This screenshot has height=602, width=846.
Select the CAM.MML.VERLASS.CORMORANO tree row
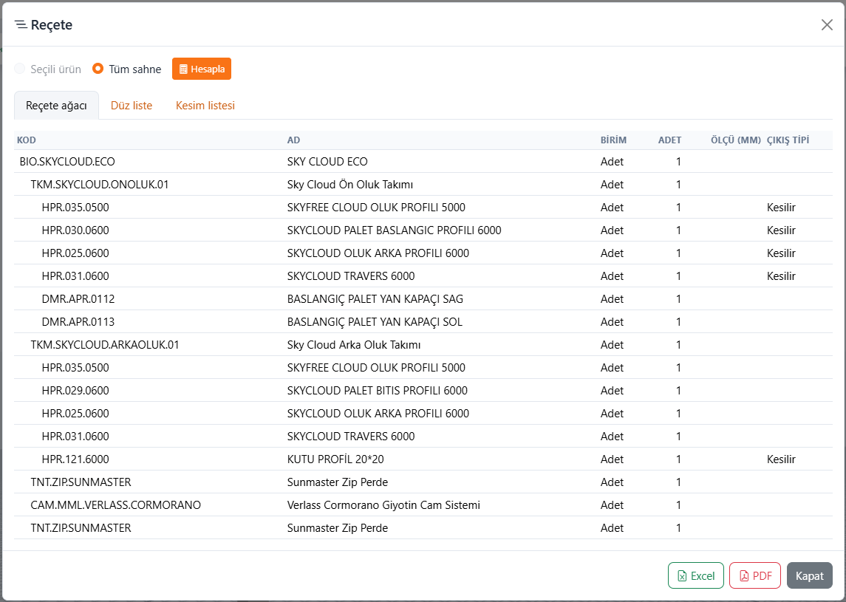[x=423, y=505]
